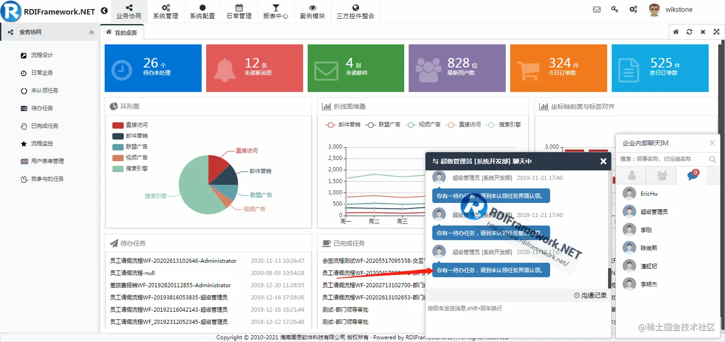
Task: Open the 三方控件整合 top menu
Action: coord(355,12)
